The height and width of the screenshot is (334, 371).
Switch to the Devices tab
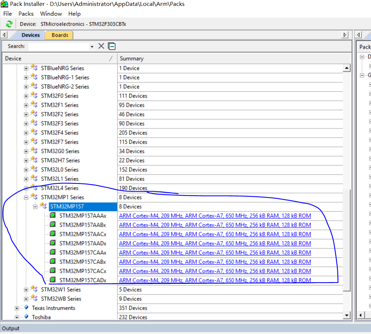click(31, 35)
